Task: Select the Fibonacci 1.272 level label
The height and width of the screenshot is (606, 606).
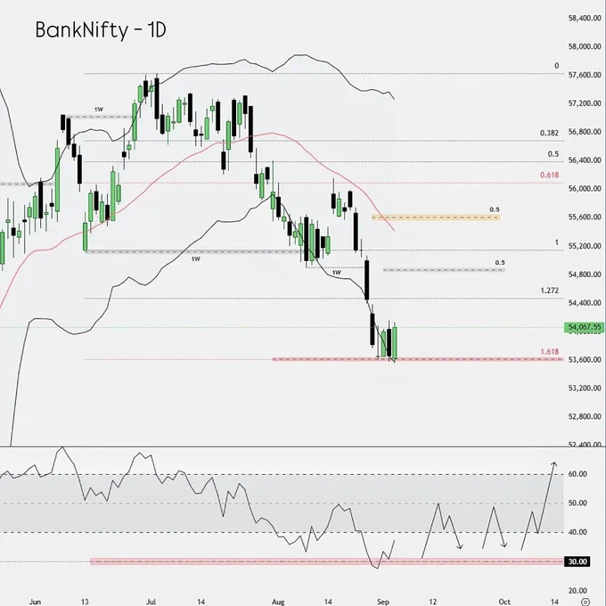Action: (x=549, y=291)
